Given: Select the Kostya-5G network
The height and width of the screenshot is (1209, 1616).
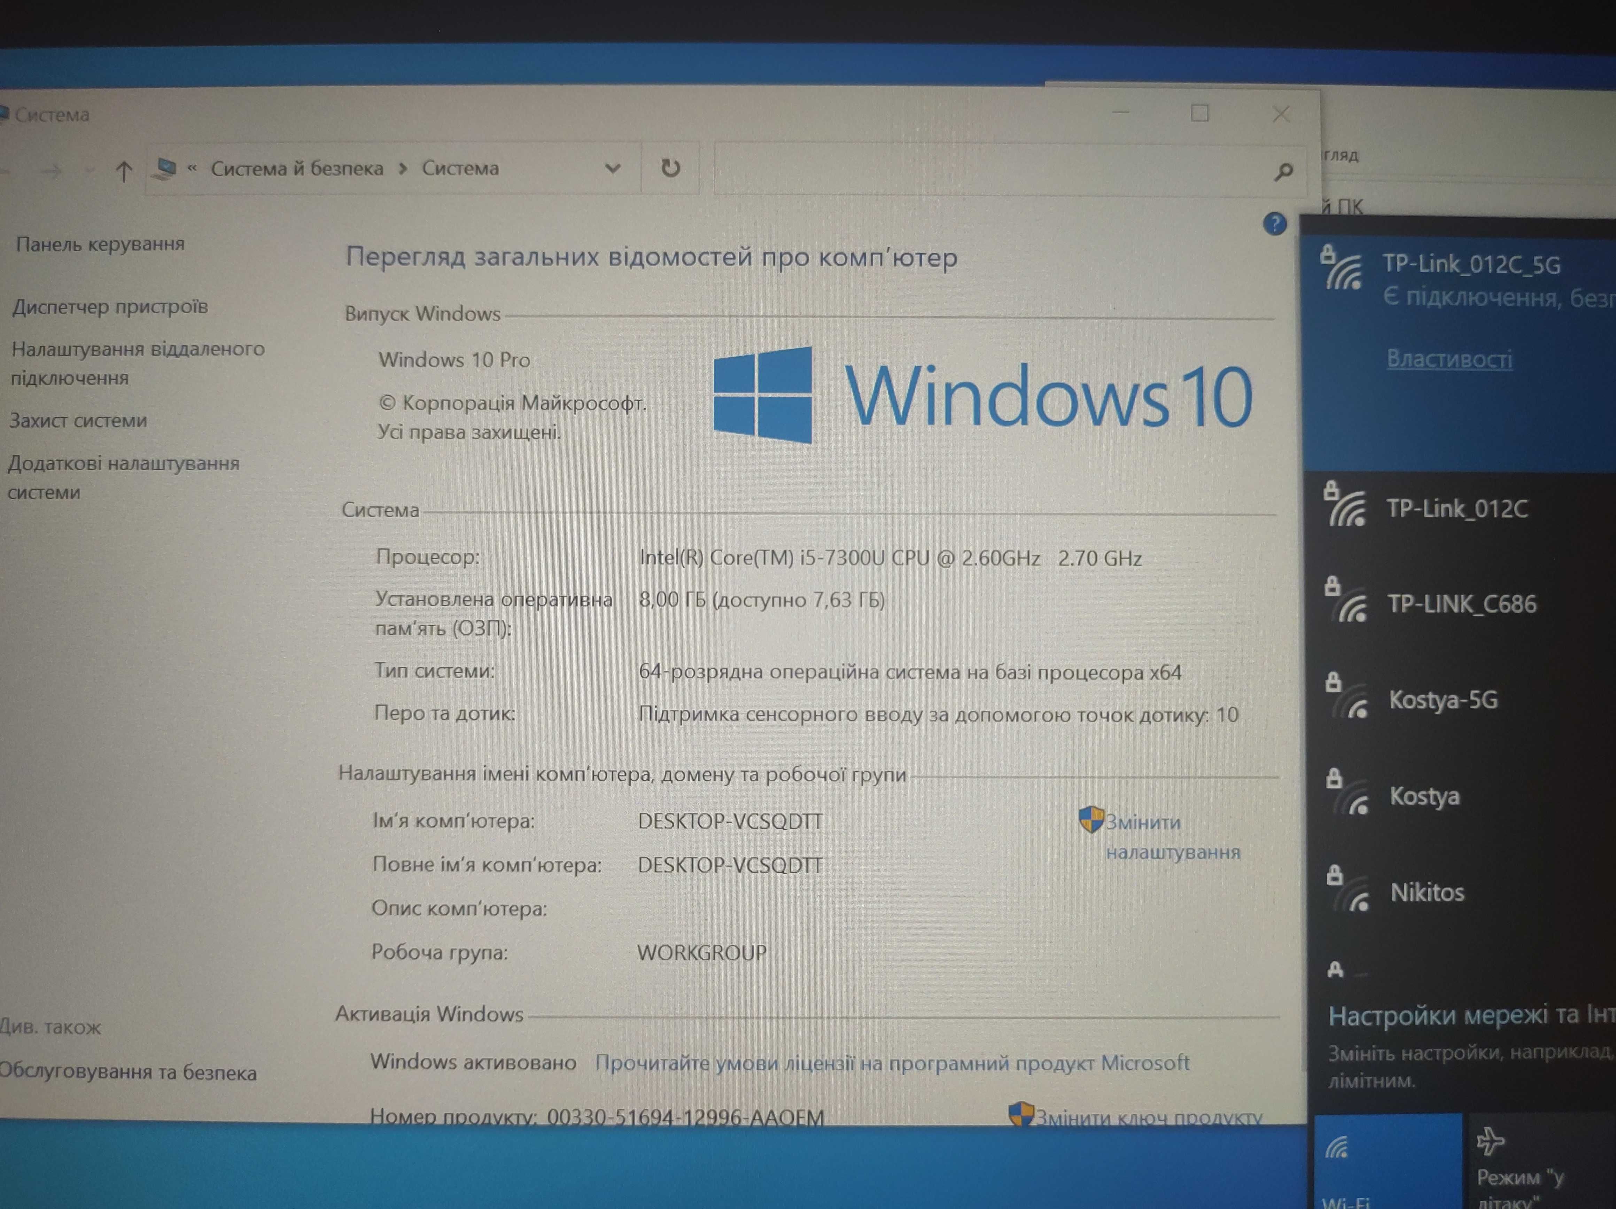Looking at the screenshot, I should pyautogui.click(x=1462, y=700).
